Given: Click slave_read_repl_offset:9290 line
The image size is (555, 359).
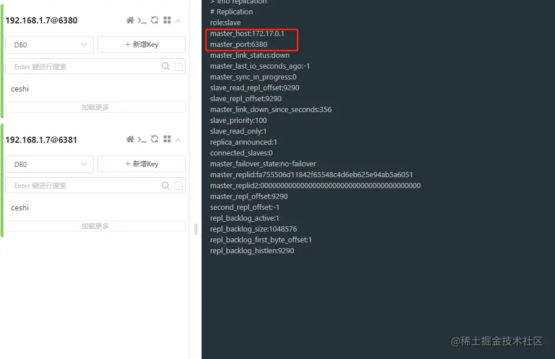Looking at the screenshot, I should pos(254,87).
